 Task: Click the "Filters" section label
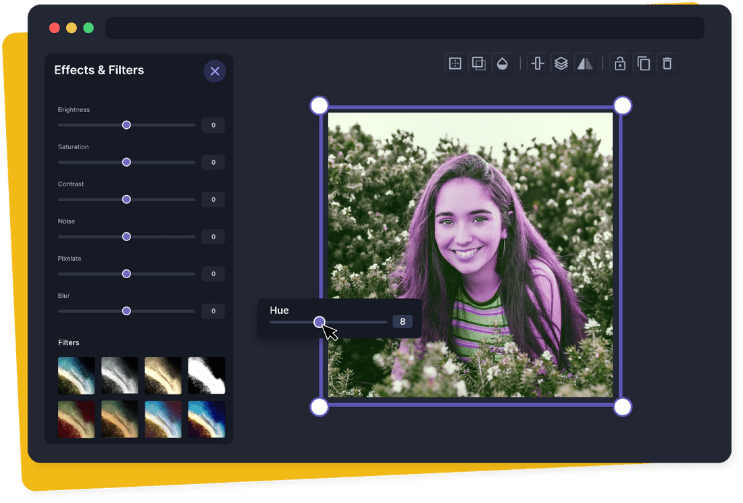coord(69,342)
